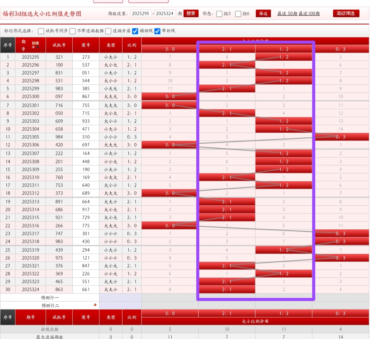The height and width of the screenshot is (339, 370).
Task: Click the 搜索 button
Action: click(191, 13)
